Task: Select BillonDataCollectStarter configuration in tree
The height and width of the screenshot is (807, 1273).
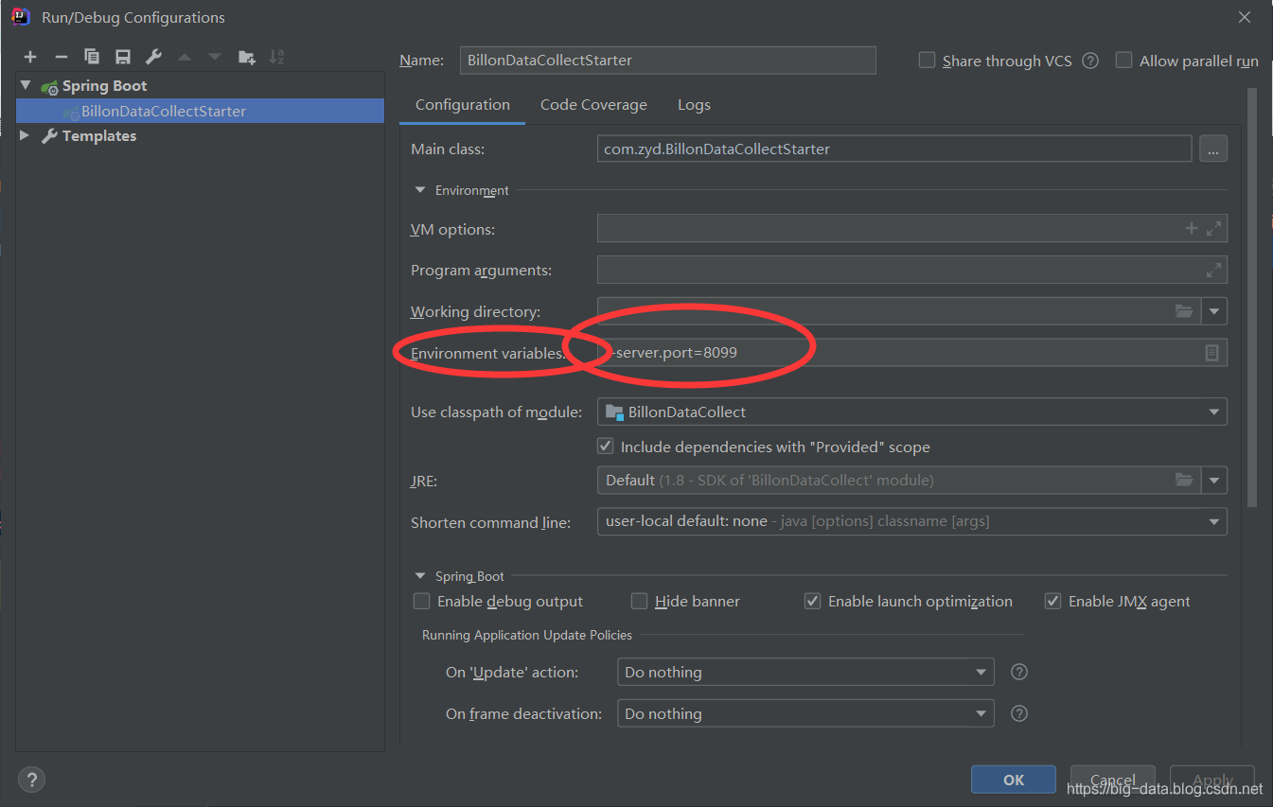Action: [x=200, y=111]
